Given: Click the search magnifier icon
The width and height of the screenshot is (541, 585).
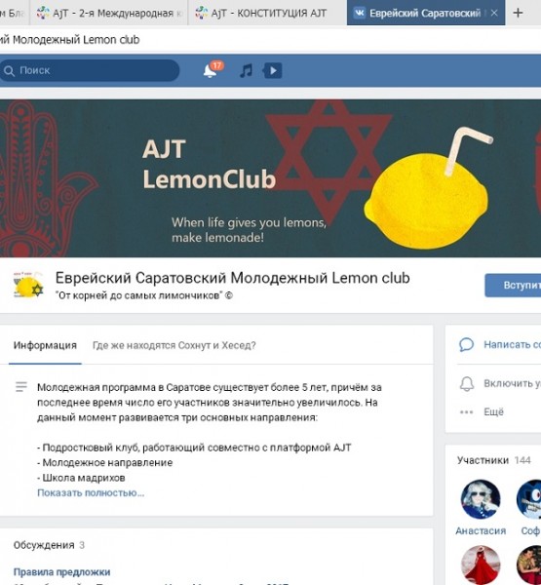Looking at the screenshot, I should [x=9, y=71].
